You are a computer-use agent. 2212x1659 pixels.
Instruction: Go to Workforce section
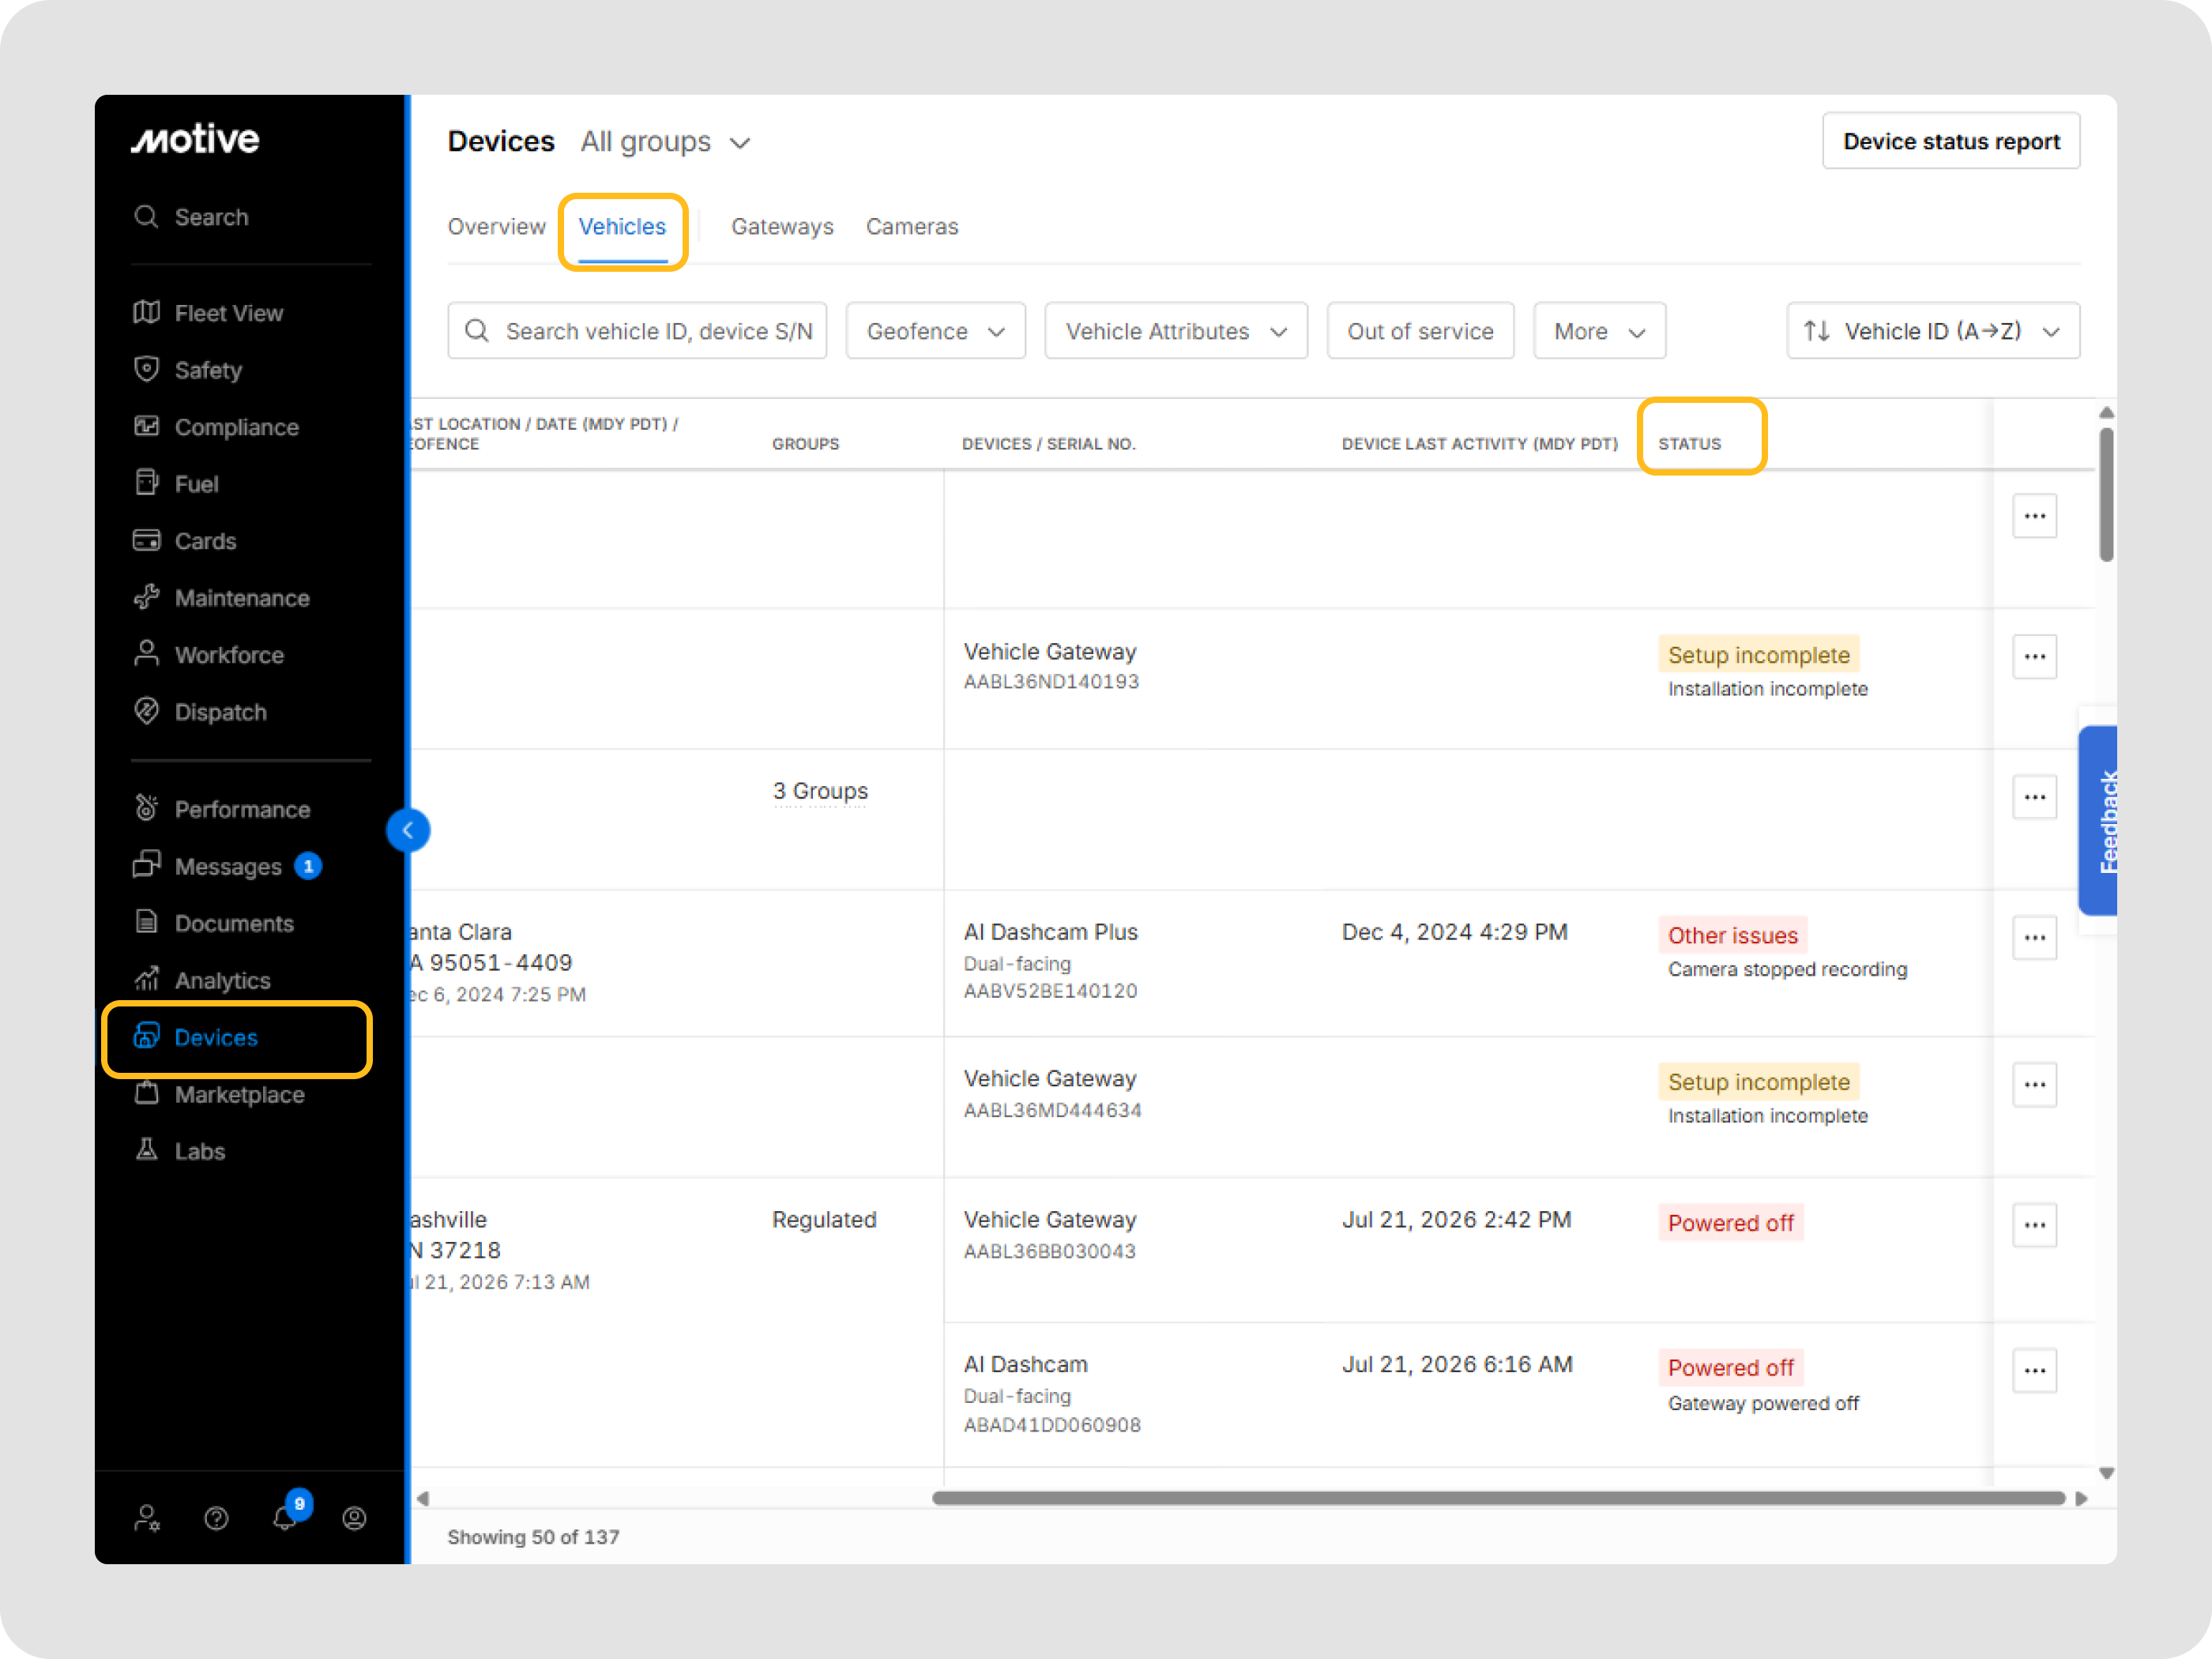point(208,655)
